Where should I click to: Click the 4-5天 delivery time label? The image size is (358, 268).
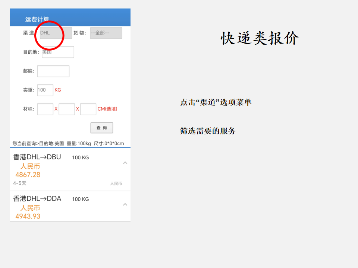pyautogui.click(x=20, y=183)
